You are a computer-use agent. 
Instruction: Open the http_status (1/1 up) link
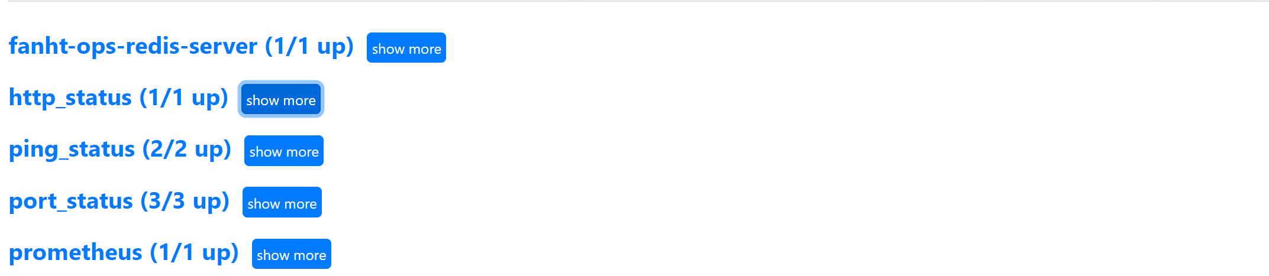(x=118, y=98)
